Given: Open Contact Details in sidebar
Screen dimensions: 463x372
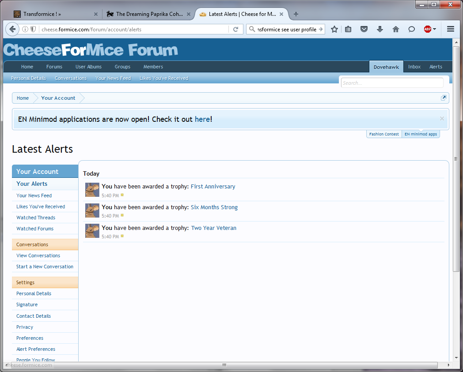Looking at the screenshot, I should tap(45, 316).
